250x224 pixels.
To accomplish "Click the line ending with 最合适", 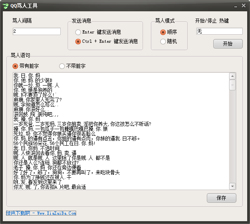I will [x=50, y=187].
